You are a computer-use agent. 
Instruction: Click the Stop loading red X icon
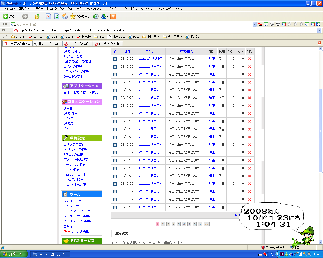(49, 16)
